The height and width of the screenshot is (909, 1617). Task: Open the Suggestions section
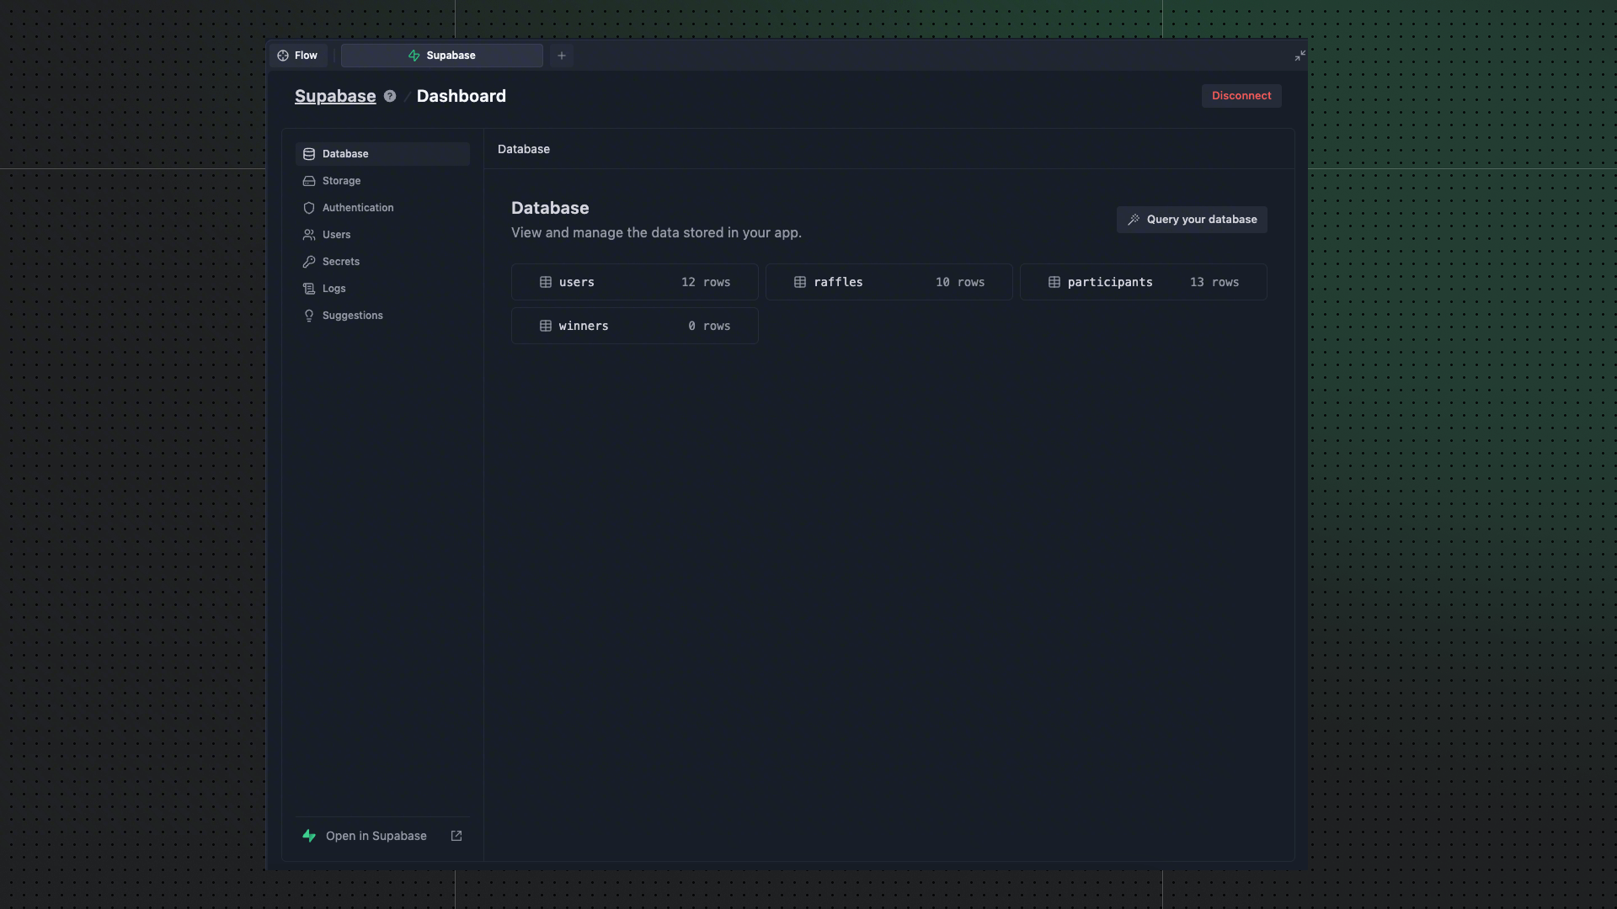click(x=352, y=315)
